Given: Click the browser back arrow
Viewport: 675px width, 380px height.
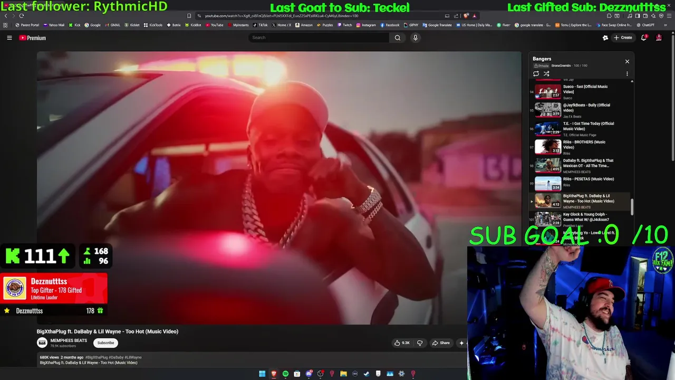Looking at the screenshot, I should pos(6,16).
